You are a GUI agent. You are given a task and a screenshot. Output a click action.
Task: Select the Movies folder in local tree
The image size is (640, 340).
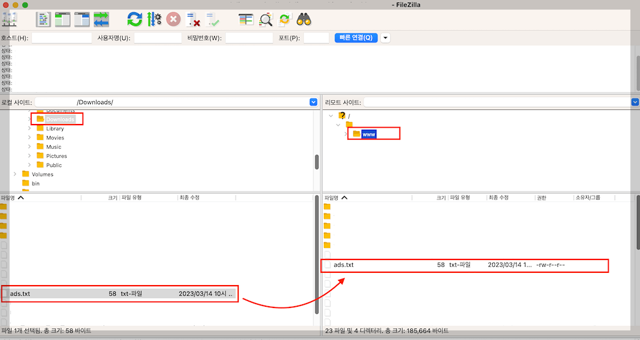[x=55, y=138]
